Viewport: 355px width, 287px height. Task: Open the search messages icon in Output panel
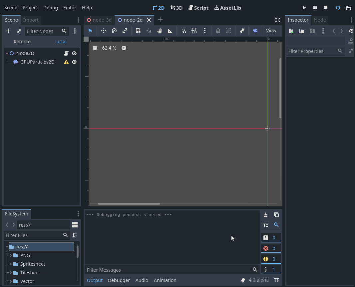(276, 225)
